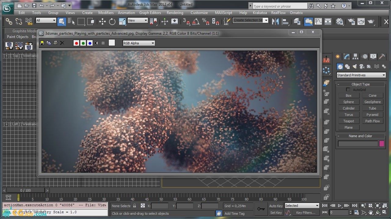Open the Motion panel tab icon

[x=364, y=57]
